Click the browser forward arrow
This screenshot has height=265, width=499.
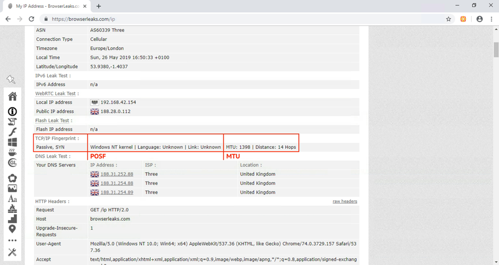[x=20, y=19]
